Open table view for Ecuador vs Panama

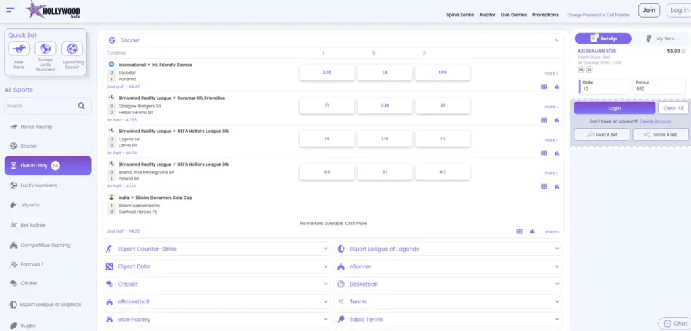545,87
